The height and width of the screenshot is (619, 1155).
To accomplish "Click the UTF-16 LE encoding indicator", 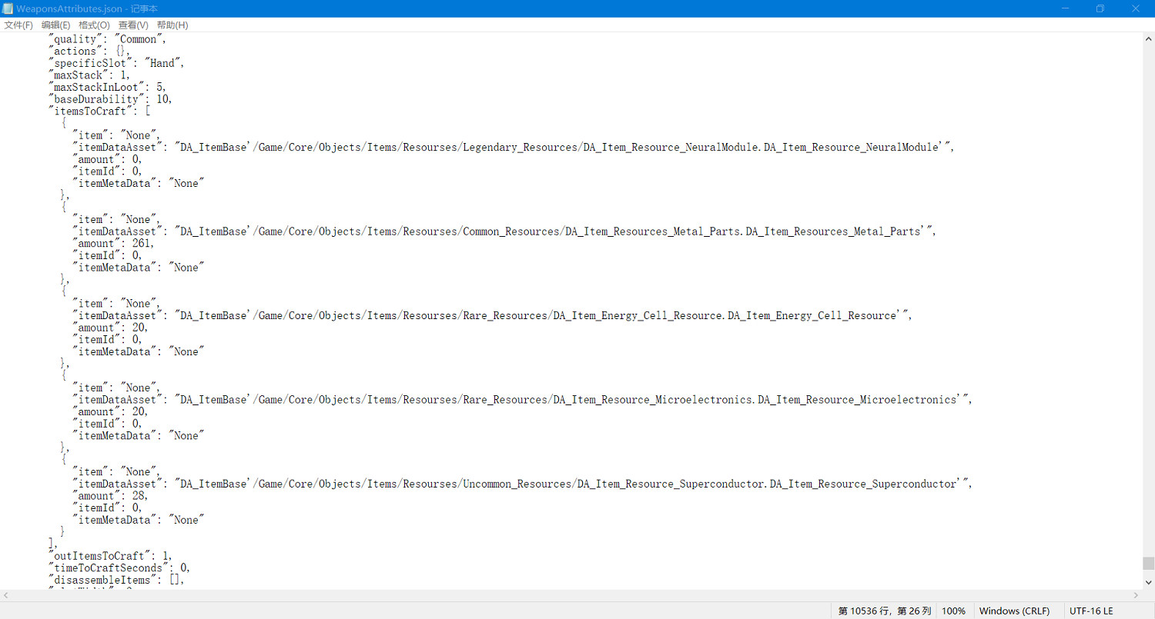I will pyautogui.click(x=1091, y=611).
